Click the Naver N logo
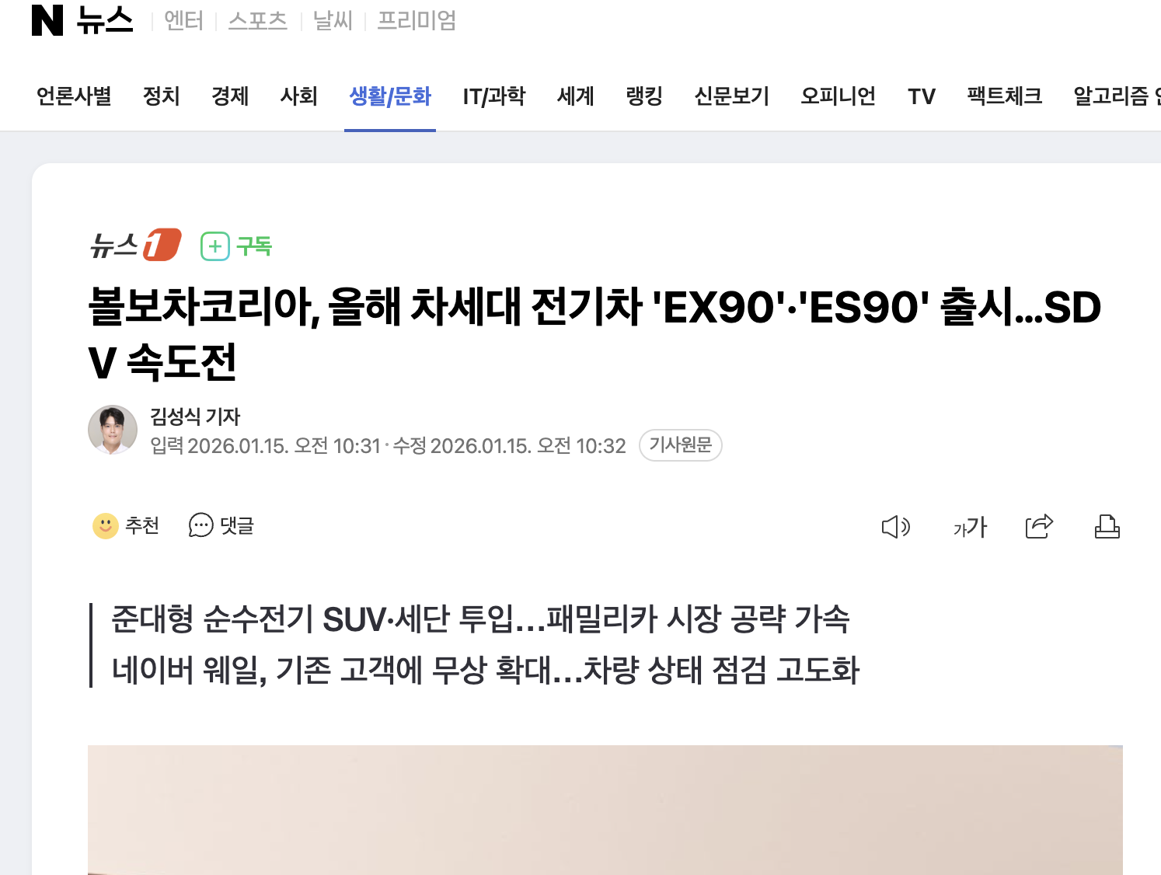Viewport: 1161px width, 875px height. 47,20
